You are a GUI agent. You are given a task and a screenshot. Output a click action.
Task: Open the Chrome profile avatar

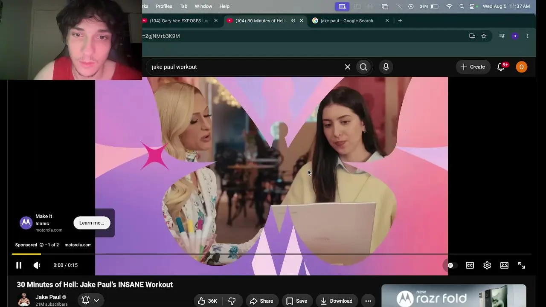[x=515, y=36]
